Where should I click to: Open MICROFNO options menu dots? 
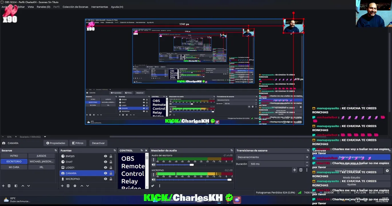[154, 175]
